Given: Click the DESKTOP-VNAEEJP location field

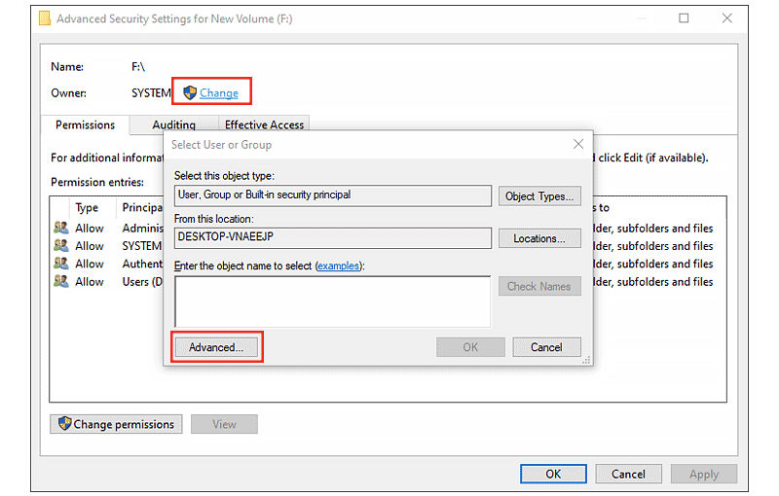Looking at the screenshot, I should pyautogui.click(x=333, y=237).
